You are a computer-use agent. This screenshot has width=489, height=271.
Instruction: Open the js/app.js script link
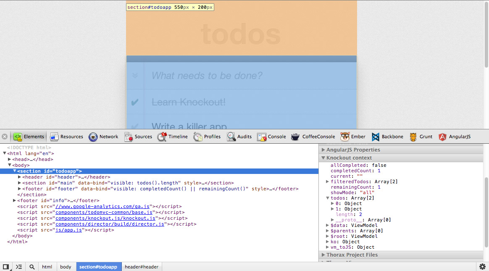coord(68,230)
